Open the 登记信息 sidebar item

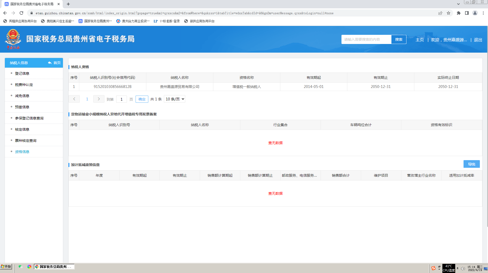(22, 73)
